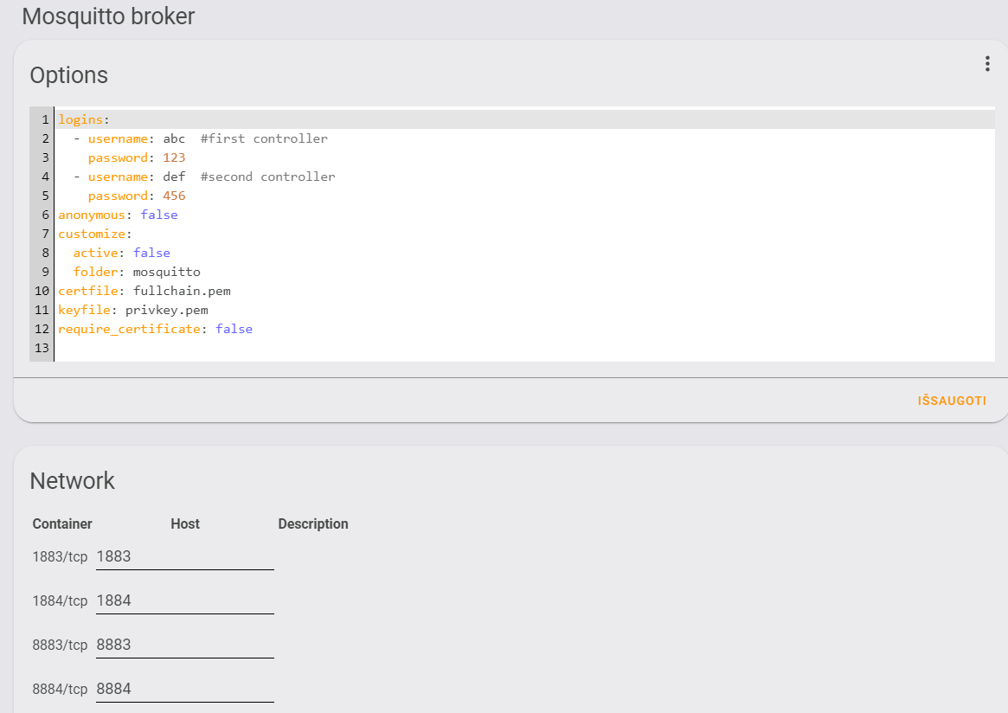The width and height of the screenshot is (1008, 713).
Task: Click 'fullchain.pem' certfile value
Action: pos(182,291)
